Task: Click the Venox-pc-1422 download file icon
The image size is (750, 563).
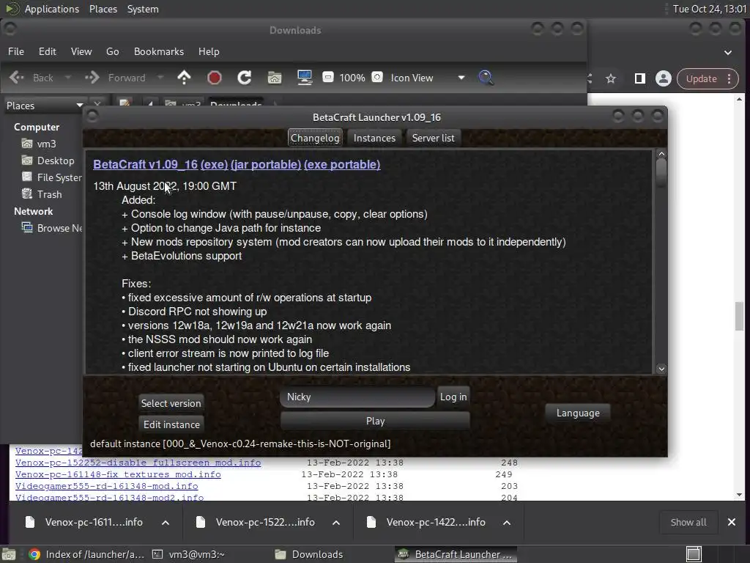Action: pyautogui.click(x=371, y=522)
